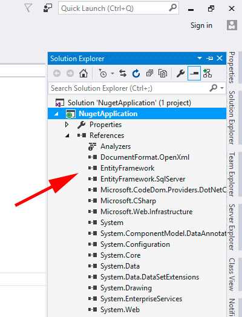
Task: Click the Sign in link
Action: [x=201, y=25]
